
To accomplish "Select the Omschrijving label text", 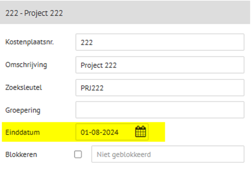I will (26, 65).
